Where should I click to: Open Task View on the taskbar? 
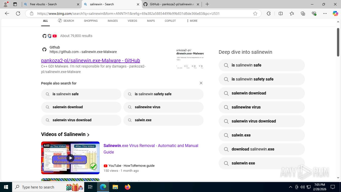pos(90,187)
